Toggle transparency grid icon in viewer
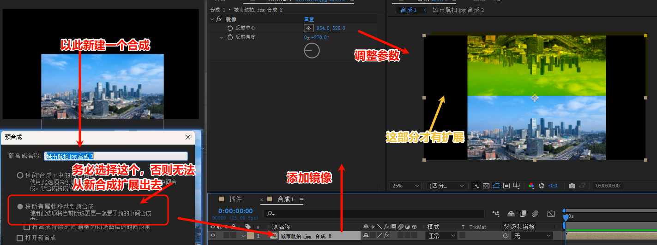The height and width of the screenshot is (245, 657). point(486,186)
